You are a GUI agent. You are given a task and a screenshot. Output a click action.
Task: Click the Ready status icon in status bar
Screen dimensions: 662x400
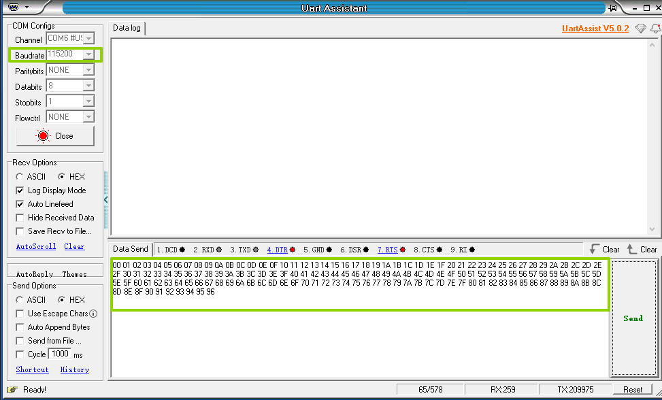pyautogui.click(x=12, y=390)
